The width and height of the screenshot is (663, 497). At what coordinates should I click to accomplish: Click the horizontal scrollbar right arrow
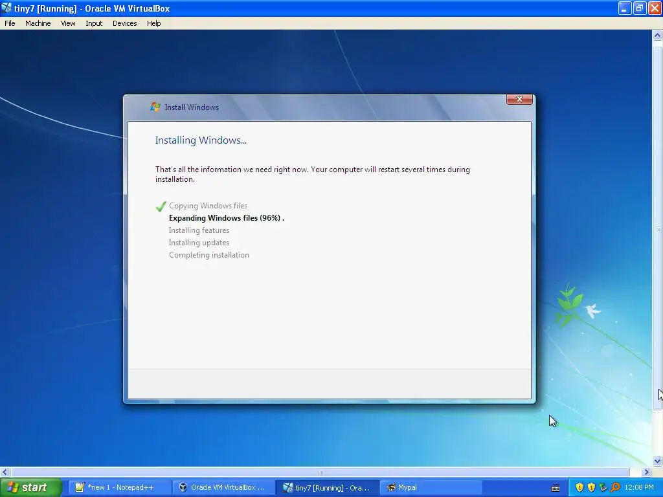(x=646, y=472)
